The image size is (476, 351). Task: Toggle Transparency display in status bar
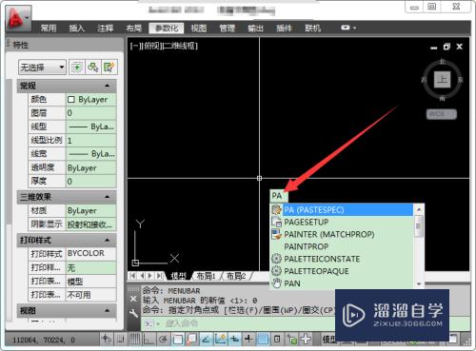[263, 340]
